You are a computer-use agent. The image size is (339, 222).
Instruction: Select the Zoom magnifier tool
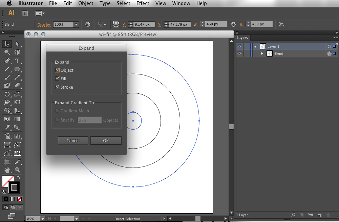click(x=17, y=170)
